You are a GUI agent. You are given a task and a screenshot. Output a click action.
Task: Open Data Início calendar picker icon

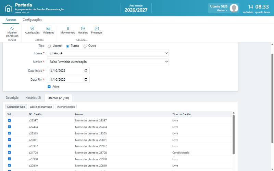pyautogui.click(x=86, y=71)
